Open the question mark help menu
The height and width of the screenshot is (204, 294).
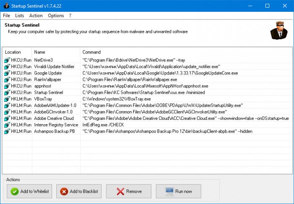(70, 16)
